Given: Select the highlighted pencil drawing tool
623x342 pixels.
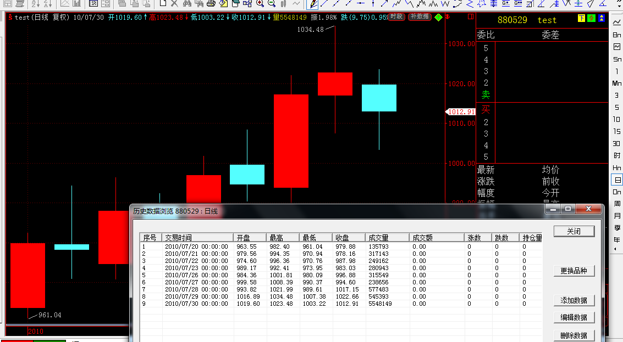Looking at the screenshot, I should point(313,4).
